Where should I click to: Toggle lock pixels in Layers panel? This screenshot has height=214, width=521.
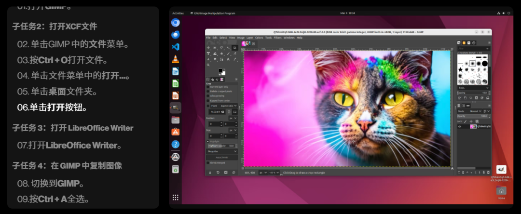coord(465,121)
